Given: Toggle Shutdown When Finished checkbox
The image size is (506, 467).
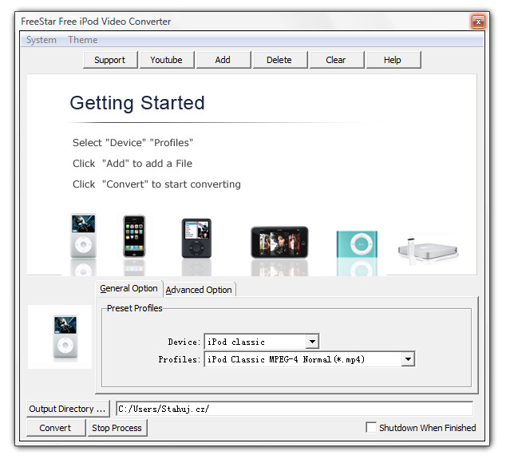Looking at the screenshot, I should [x=371, y=427].
